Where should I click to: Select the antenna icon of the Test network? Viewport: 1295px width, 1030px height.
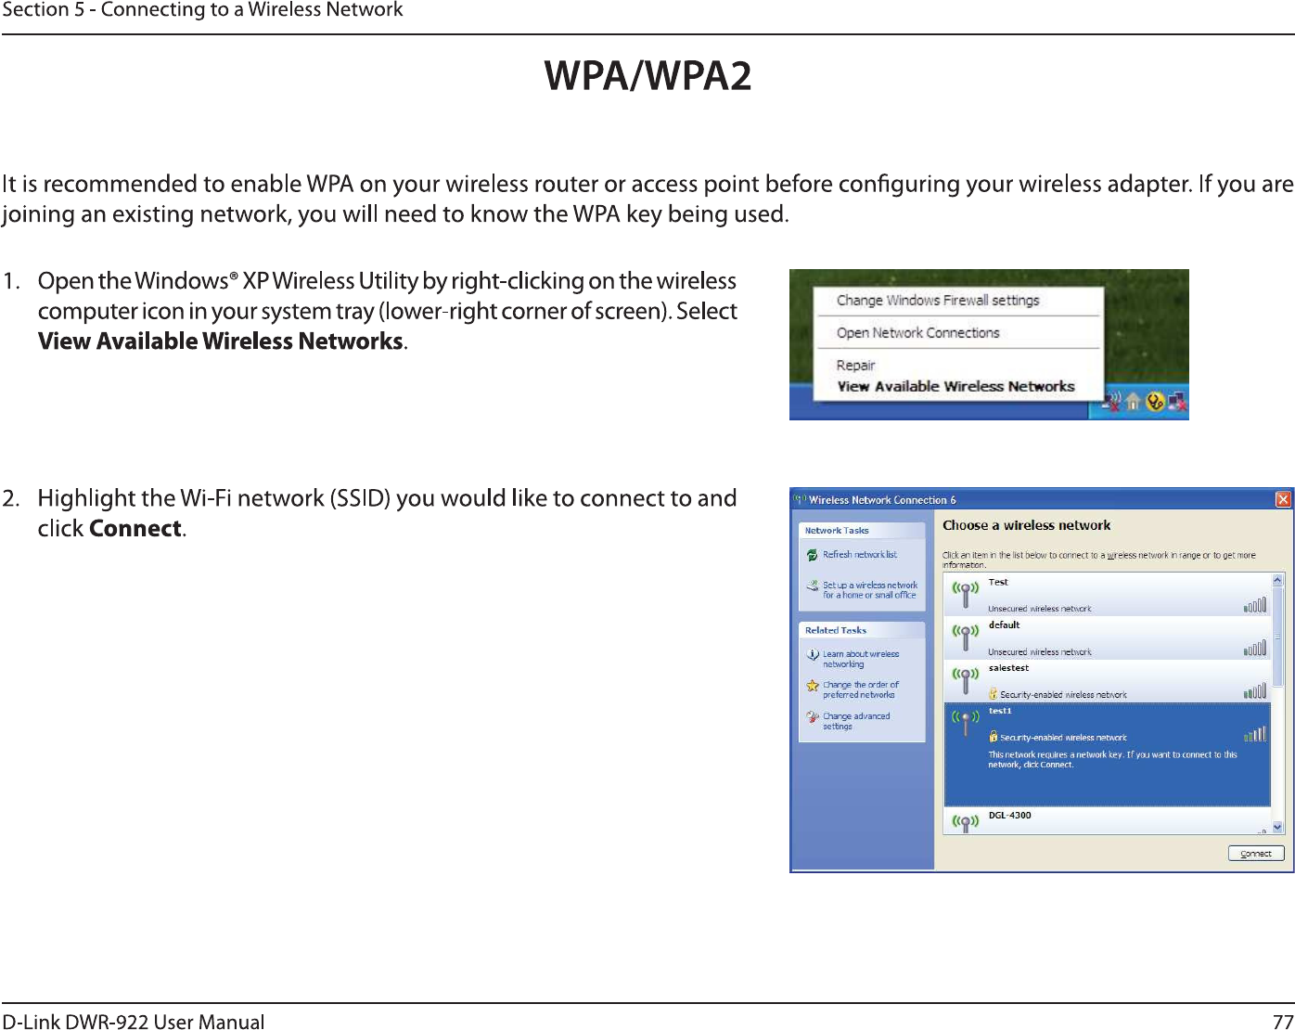coord(965,595)
